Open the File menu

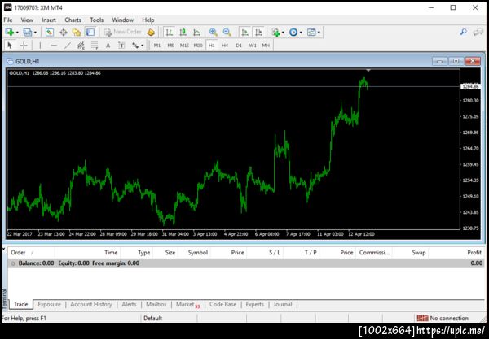click(8, 20)
